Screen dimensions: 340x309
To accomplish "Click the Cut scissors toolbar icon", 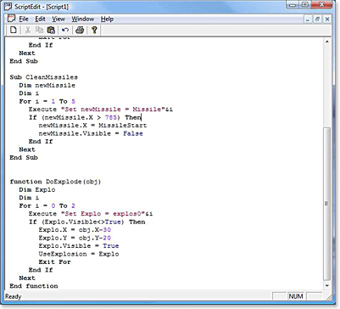I will pos(28,30).
